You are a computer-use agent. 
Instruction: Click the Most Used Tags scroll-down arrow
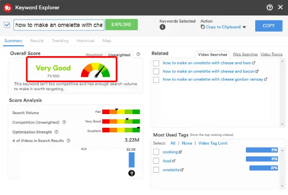282,186
